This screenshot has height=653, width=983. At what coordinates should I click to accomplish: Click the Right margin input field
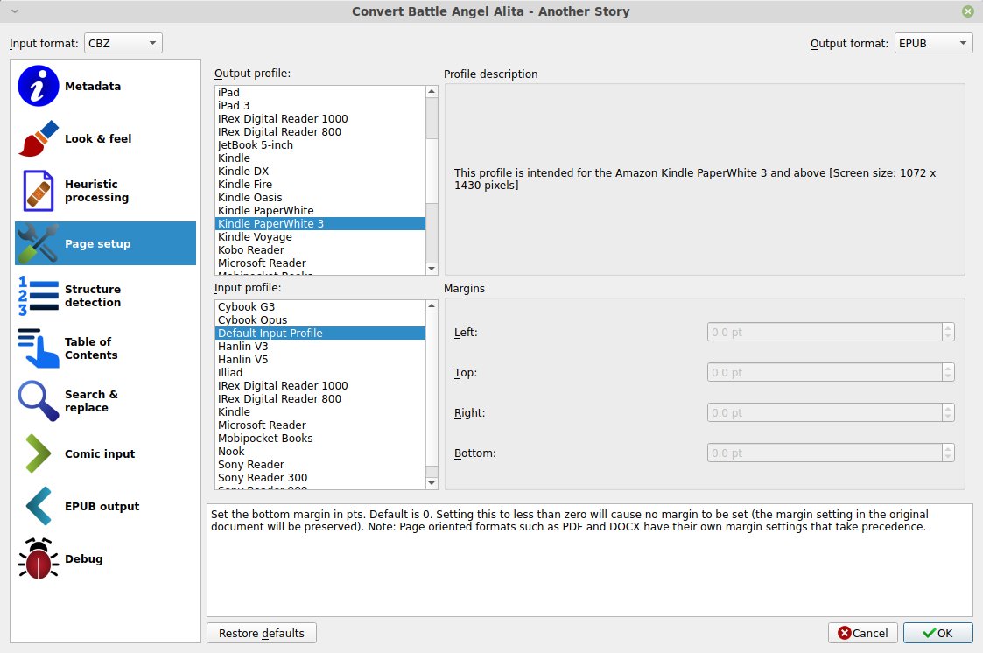pyautogui.click(x=825, y=412)
